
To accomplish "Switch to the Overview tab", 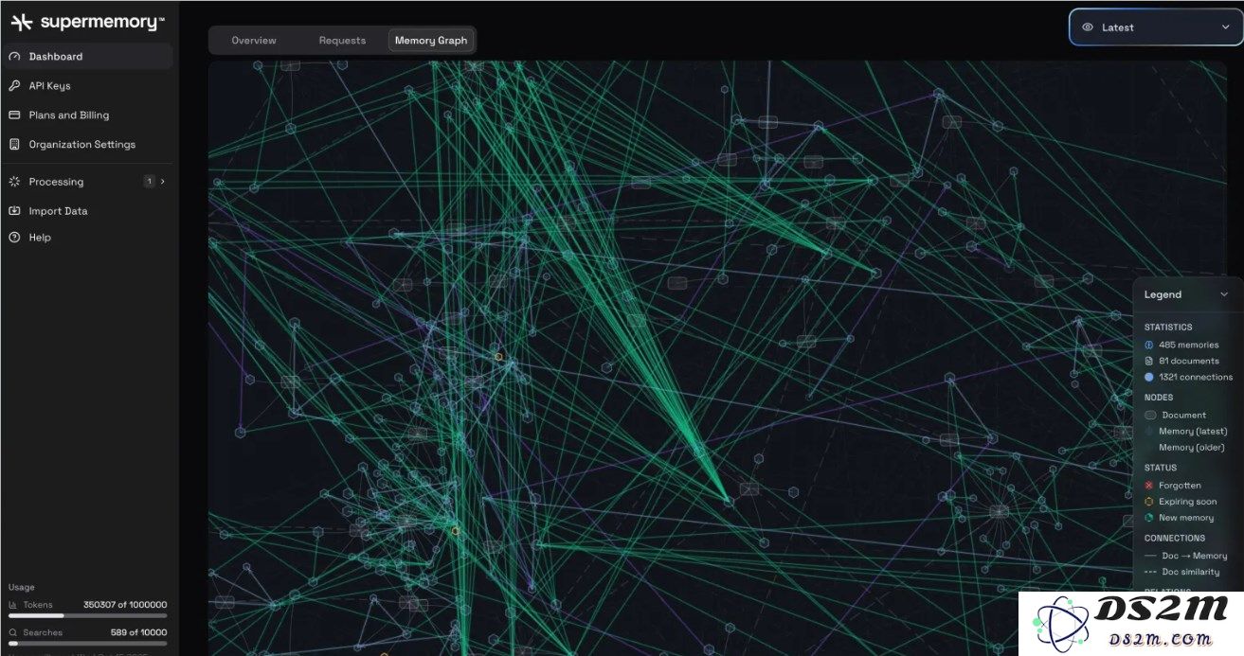I will point(253,40).
